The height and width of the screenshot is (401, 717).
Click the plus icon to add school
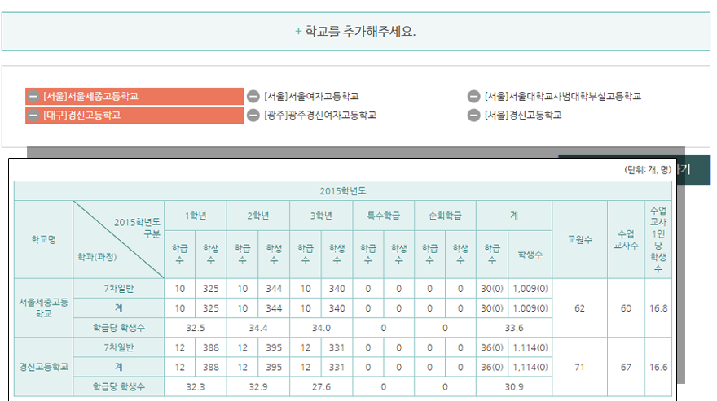point(298,33)
